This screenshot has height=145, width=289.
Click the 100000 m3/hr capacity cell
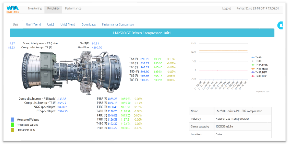tap(243, 127)
